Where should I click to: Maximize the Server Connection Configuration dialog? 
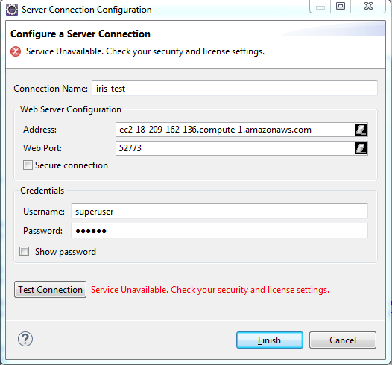pyautogui.click(x=341, y=7)
